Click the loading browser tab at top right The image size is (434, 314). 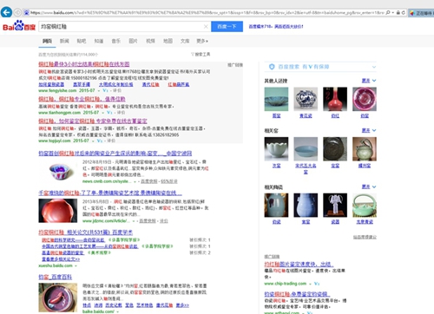pos(421,13)
